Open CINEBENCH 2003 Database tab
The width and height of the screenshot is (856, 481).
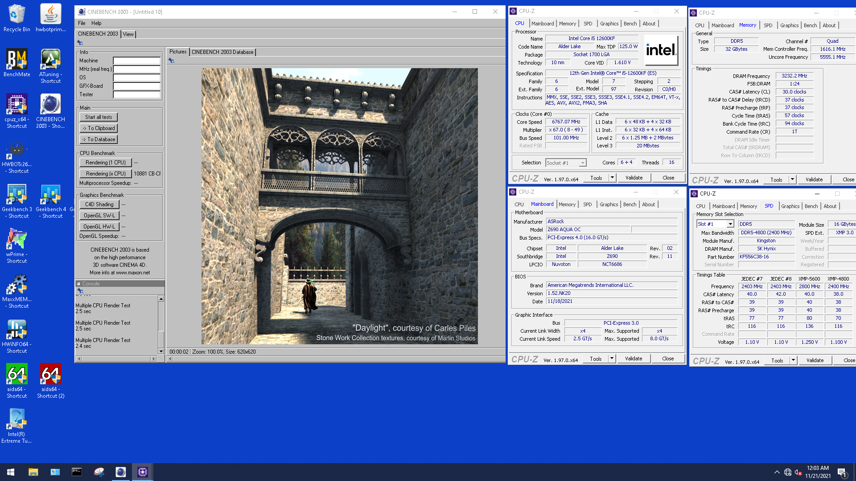pyautogui.click(x=222, y=52)
